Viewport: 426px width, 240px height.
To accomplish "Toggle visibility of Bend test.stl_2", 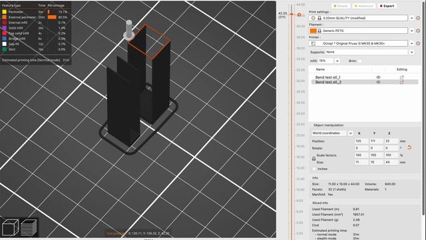I will pyautogui.click(x=378, y=82).
